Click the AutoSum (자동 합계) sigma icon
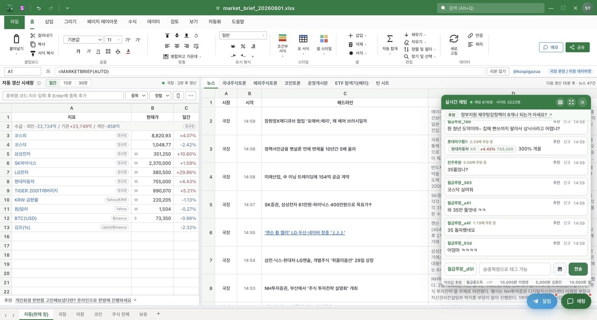This screenshot has width=597, height=320. (x=390, y=39)
